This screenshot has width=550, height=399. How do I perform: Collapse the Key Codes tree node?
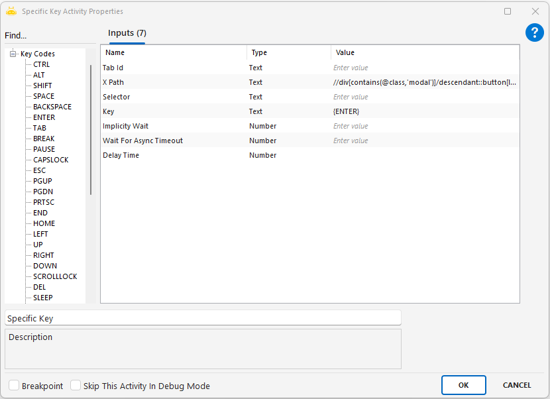click(13, 54)
